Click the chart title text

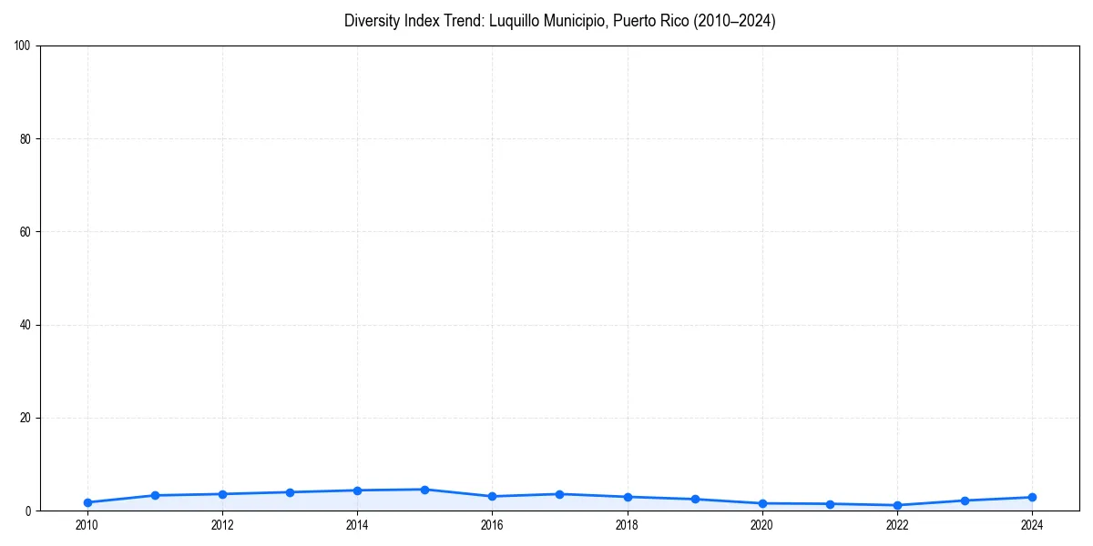point(559,20)
